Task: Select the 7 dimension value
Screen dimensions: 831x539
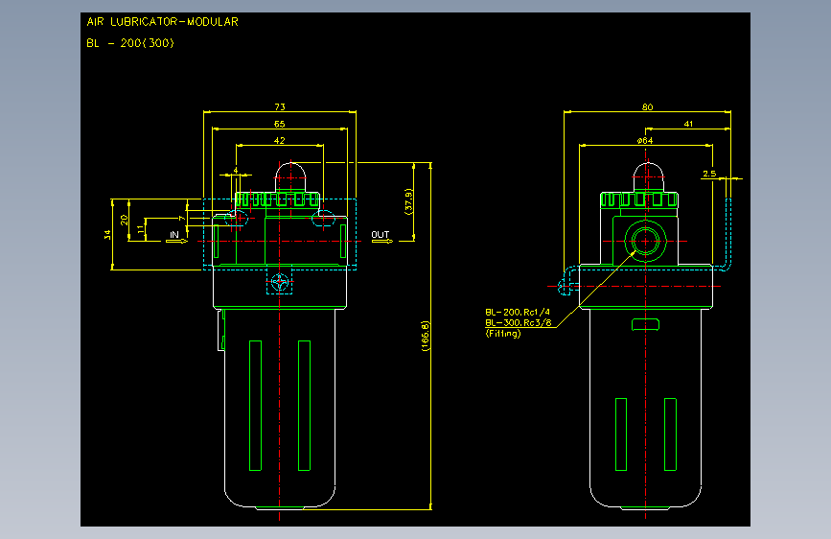Action: 181,218
